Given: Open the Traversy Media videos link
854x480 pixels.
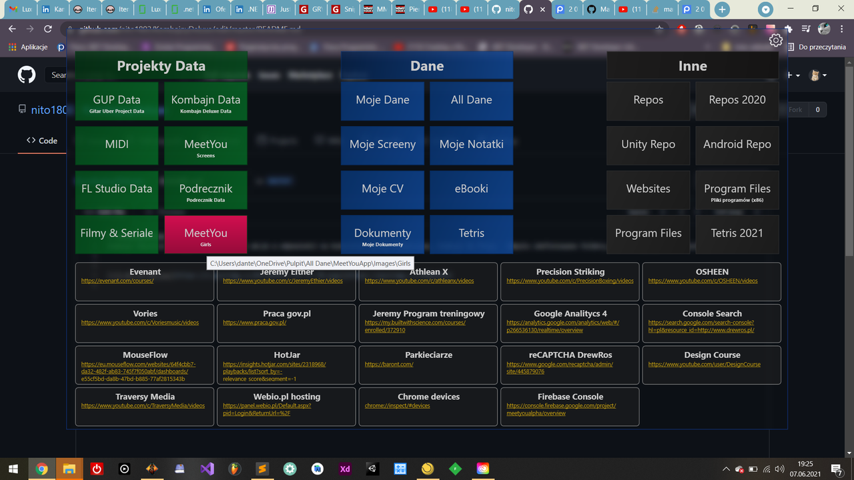Looking at the screenshot, I should tap(143, 406).
